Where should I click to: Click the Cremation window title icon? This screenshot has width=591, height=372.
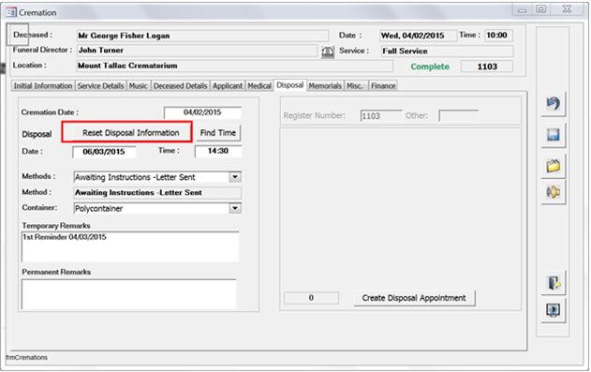click(x=11, y=12)
